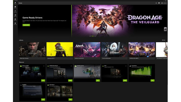Click Get on the ChatRTX card

pyautogui.click(x=43, y=100)
